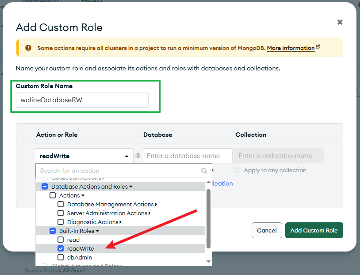This screenshot has height=275, width=360.
Task: Click the dropdown list scrollbar thumb
Action: click(208, 219)
